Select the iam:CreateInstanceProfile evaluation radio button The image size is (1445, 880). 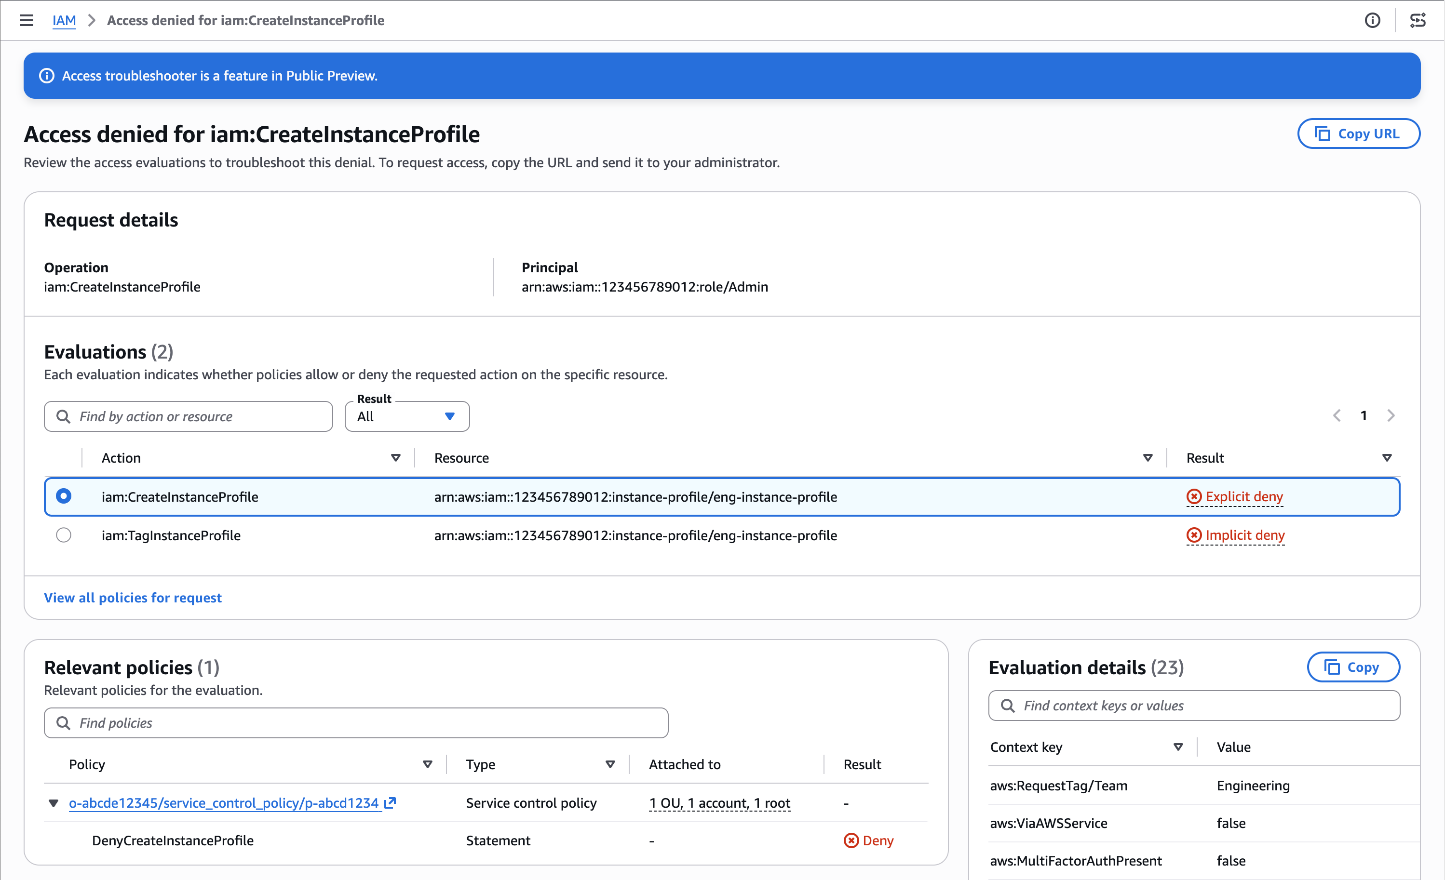(x=64, y=496)
